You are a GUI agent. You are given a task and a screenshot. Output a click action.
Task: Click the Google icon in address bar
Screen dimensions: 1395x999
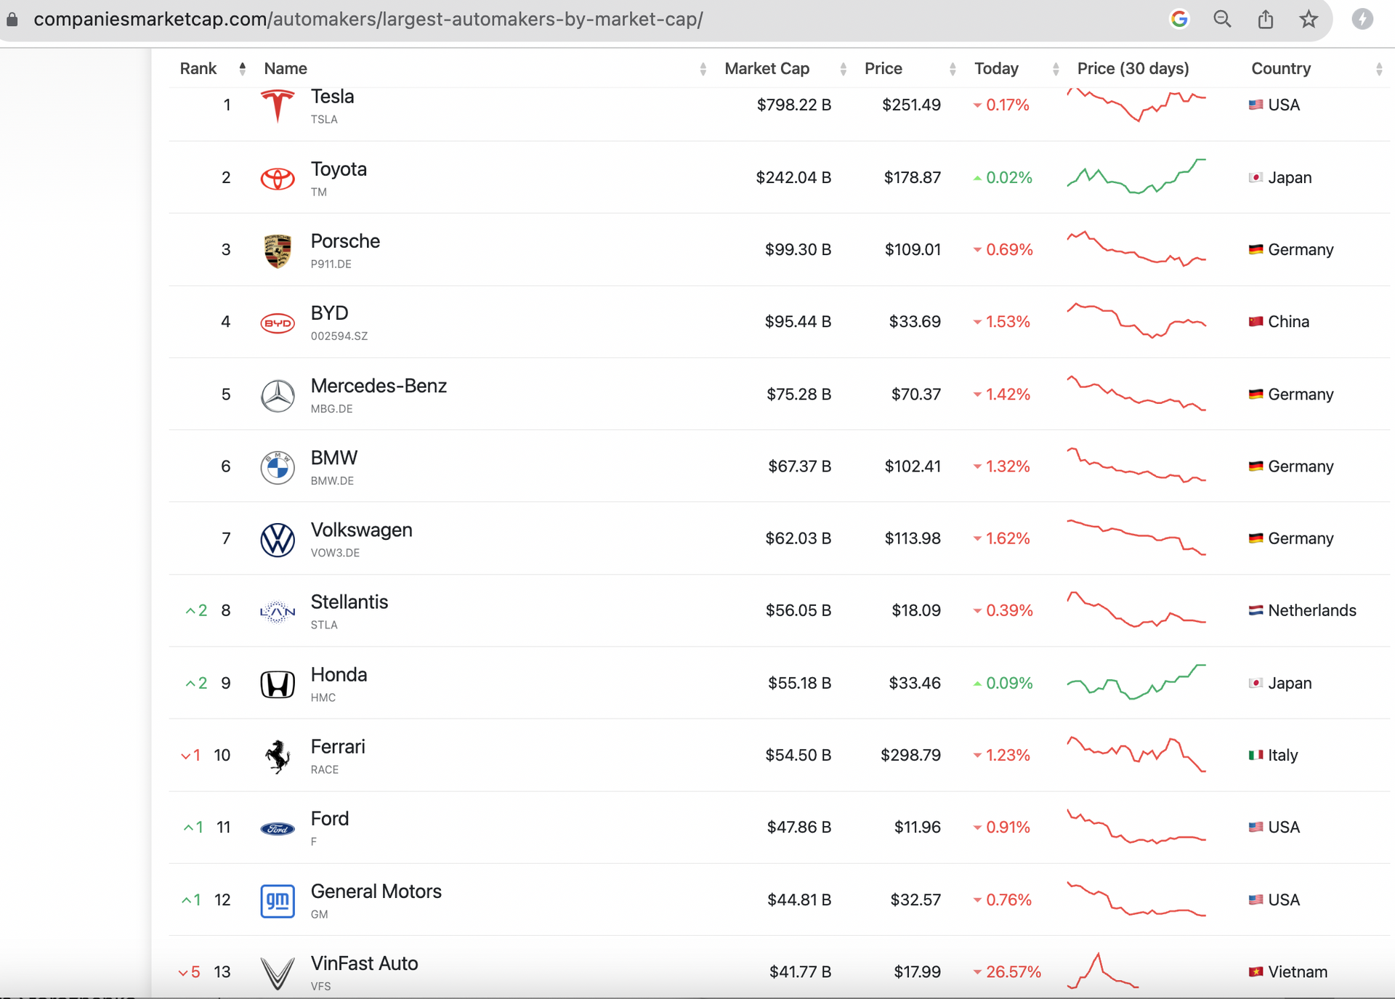(x=1179, y=20)
